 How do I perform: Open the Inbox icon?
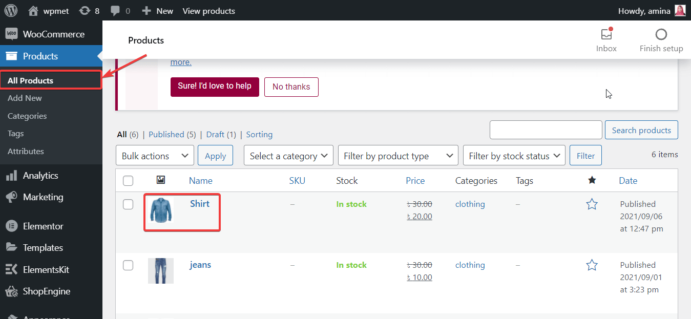coord(606,35)
